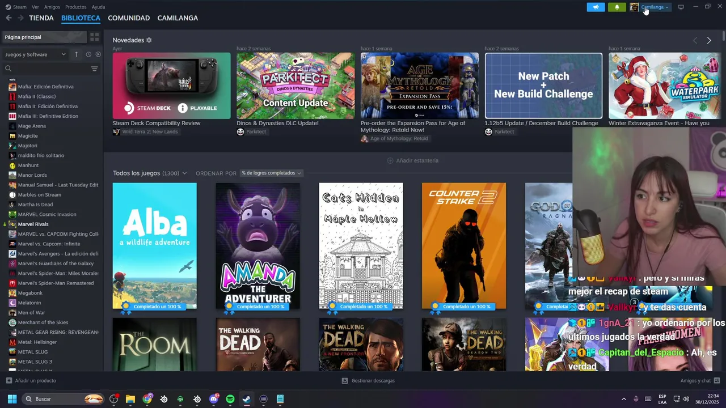Select Manor Lords in the sidebar
The width and height of the screenshot is (726, 408).
(32, 175)
